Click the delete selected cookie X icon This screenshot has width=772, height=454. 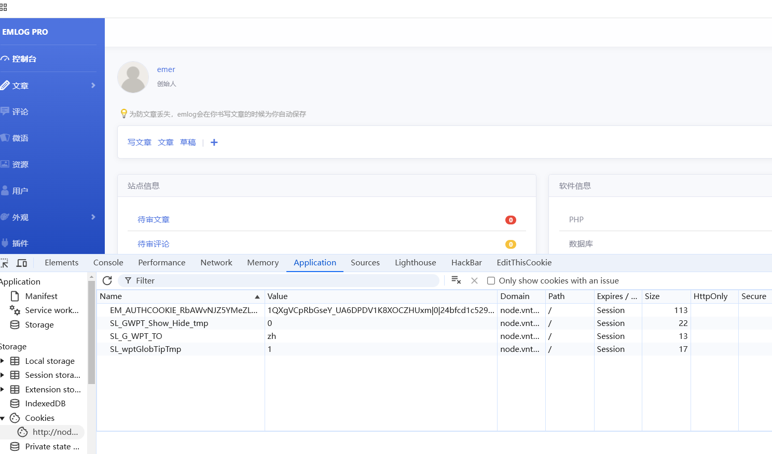coord(474,280)
